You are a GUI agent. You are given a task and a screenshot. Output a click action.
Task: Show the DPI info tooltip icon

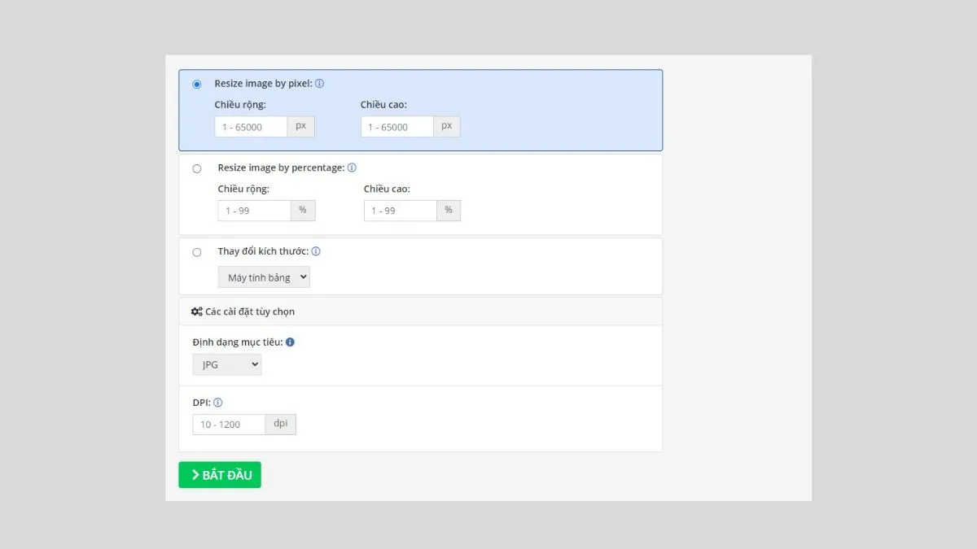click(x=218, y=403)
